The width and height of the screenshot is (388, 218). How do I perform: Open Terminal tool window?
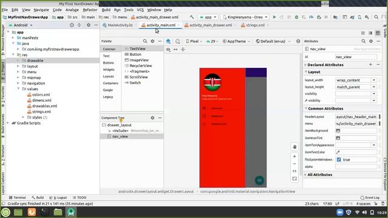(17, 197)
